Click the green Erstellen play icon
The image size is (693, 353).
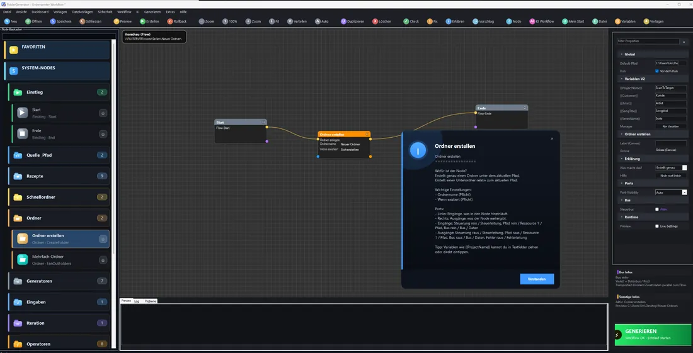pos(142,21)
